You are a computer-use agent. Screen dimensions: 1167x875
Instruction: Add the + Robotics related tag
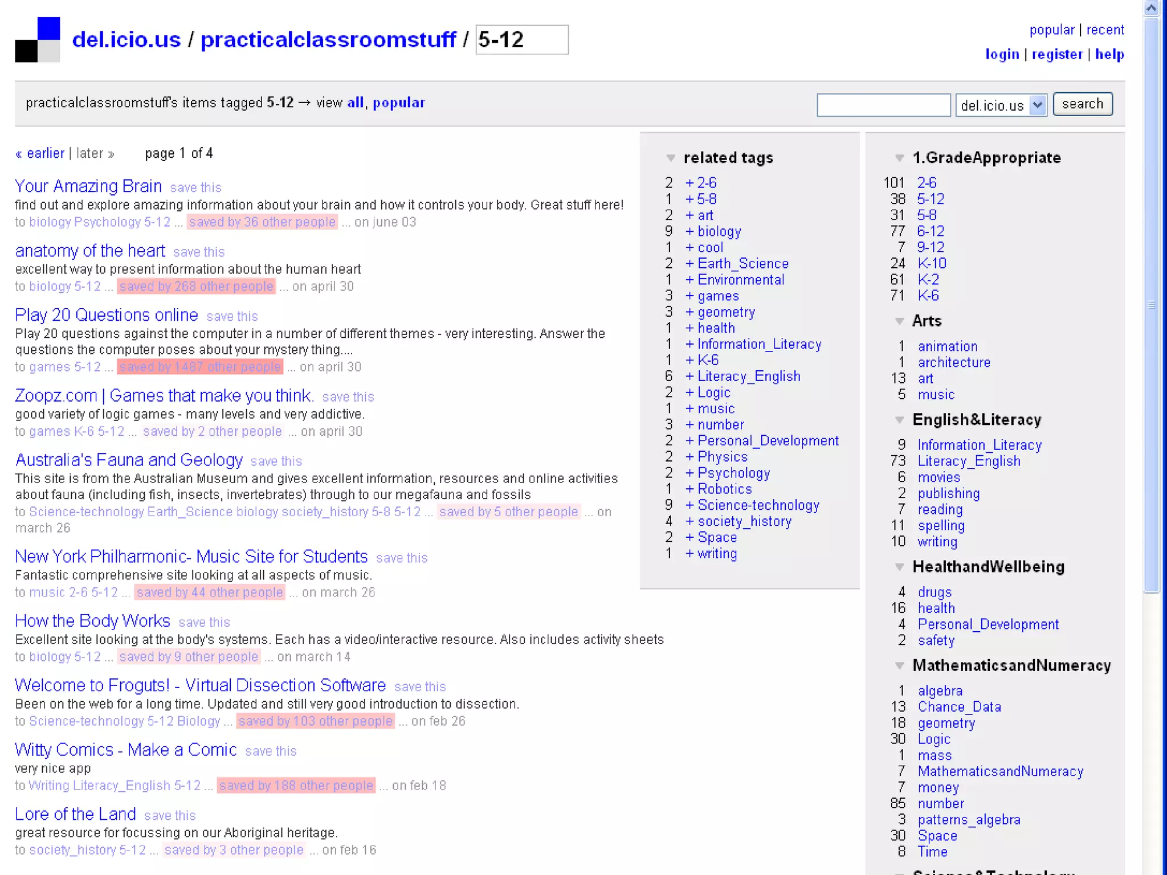[719, 489]
